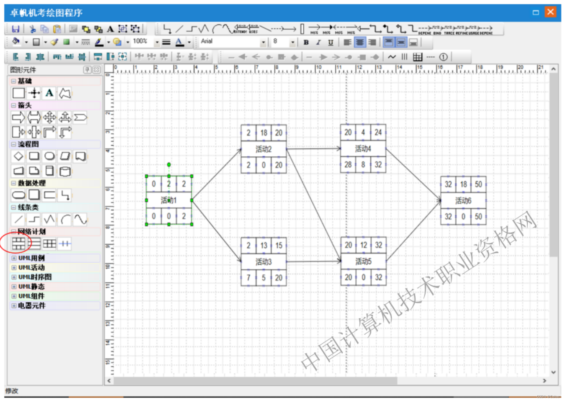This screenshot has height=401, width=565.
Task: Toggle bottom vertical text alignment
Action: pos(413,42)
